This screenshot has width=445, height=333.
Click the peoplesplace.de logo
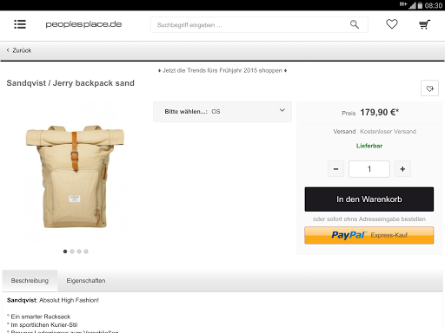pos(83,24)
